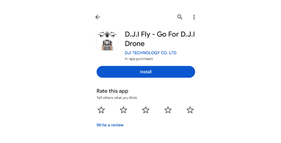This screenshot has height=143, width=281.
Task: Give a five-star rating
Action: [190, 110]
